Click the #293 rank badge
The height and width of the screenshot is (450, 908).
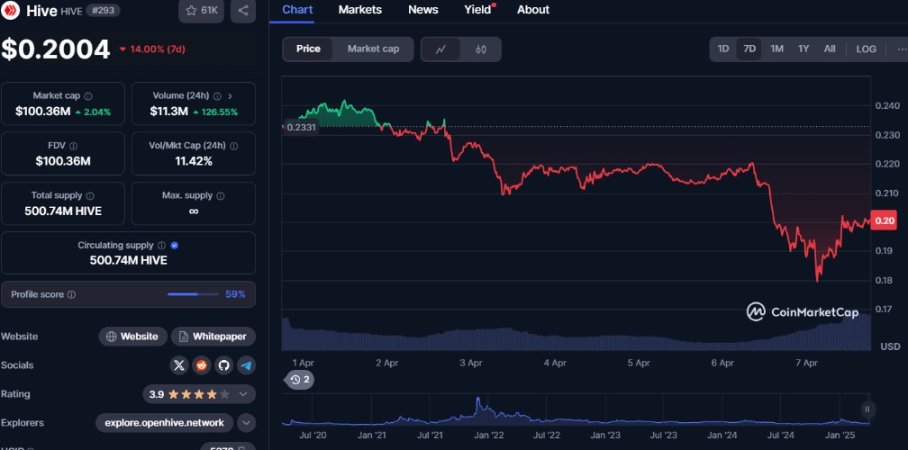point(103,11)
